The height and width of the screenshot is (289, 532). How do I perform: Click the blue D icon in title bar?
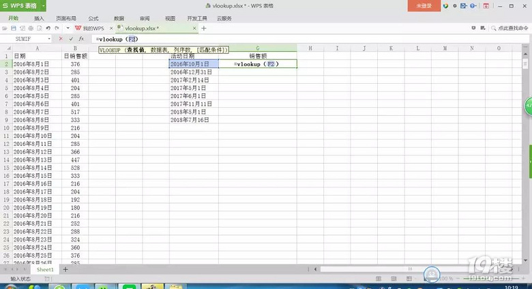[464, 5]
